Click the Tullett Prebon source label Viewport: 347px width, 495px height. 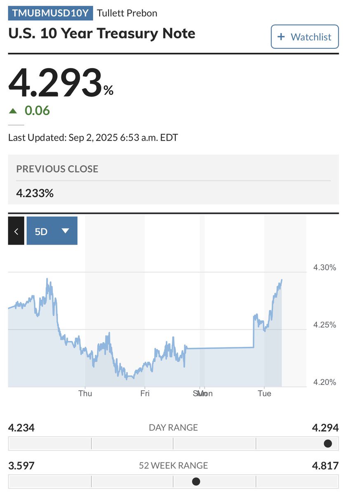[127, 13]
